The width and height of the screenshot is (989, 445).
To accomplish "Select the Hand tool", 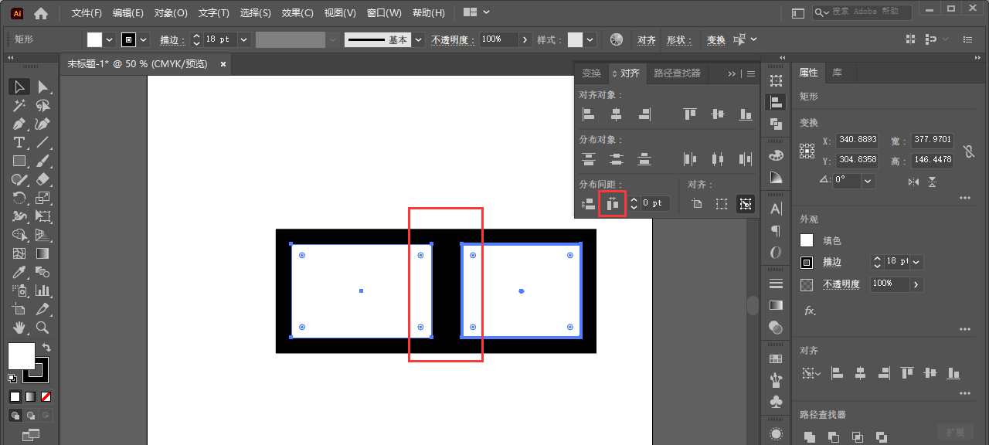I will pyautogui.click(x=19, y=328).
